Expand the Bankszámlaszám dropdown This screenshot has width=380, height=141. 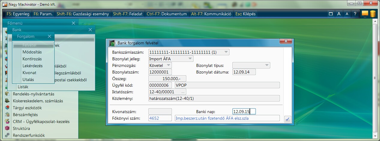(226, 52)
